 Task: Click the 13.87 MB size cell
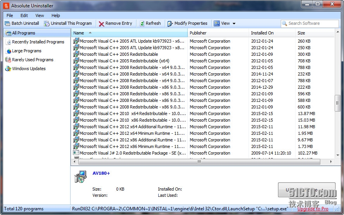point(306,114)
